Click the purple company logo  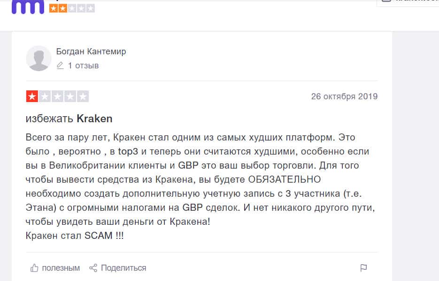(28, 7)
